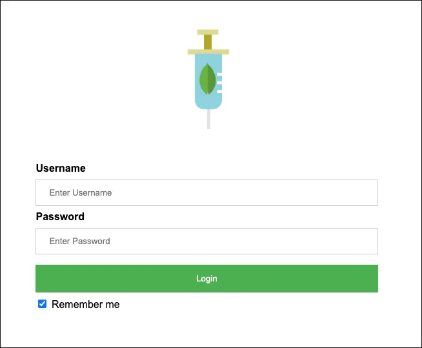Click the gray syringe needle
422x348 pixels.
click(x=208, y=119)
